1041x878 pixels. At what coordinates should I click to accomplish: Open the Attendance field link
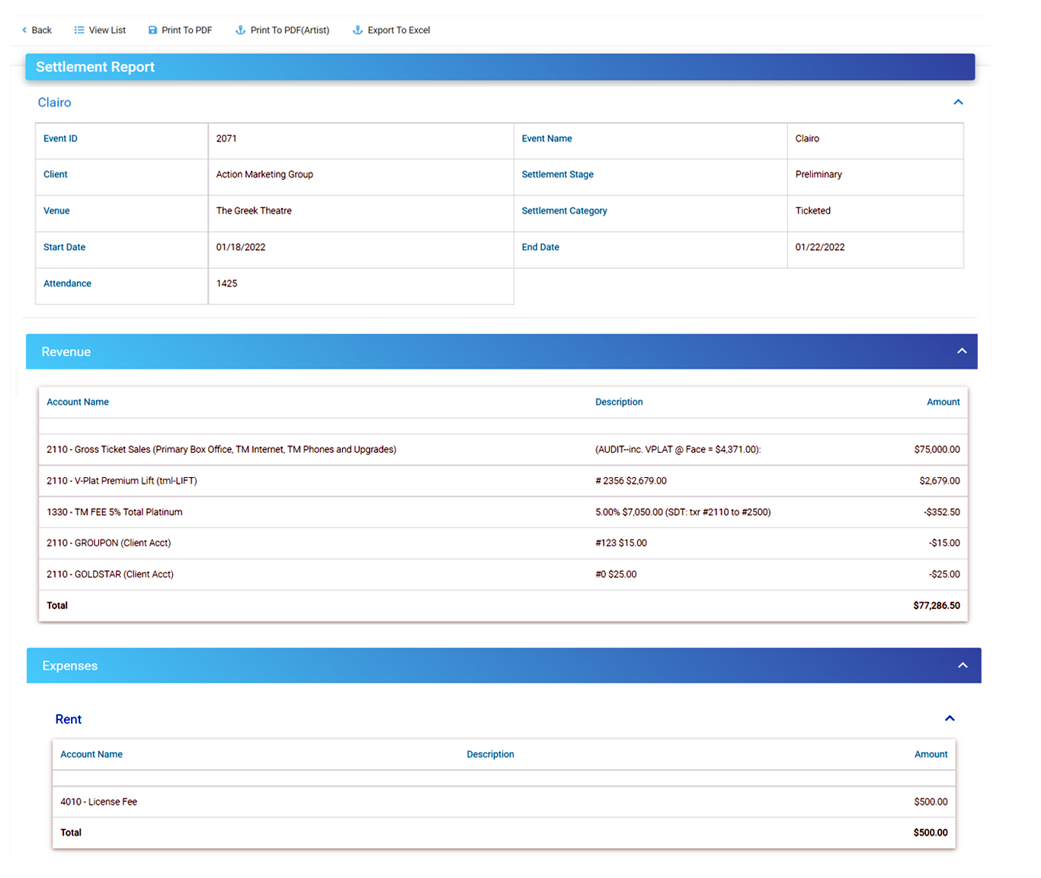pyautogui.click(x=67, y=283)
